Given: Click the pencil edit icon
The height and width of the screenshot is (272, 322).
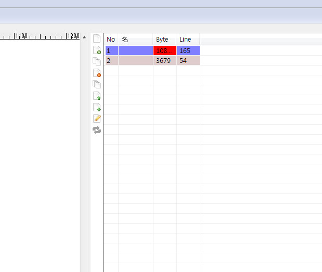Looking at the screenshot, I should [x=96, y=119].
